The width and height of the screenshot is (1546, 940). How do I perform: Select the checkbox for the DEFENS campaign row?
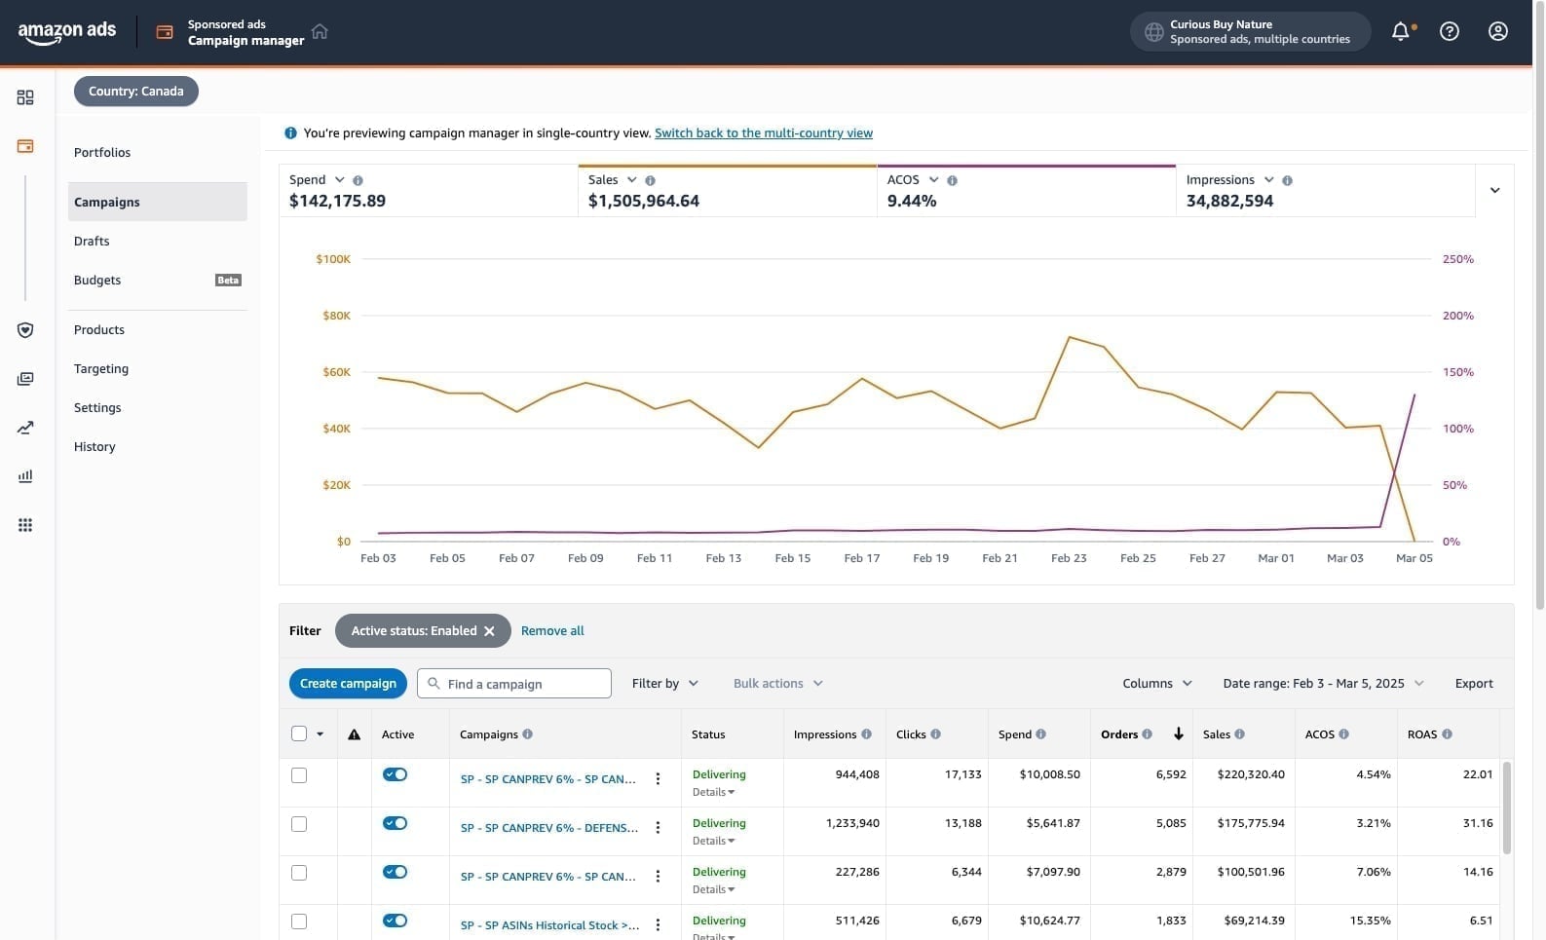[299, 825]
